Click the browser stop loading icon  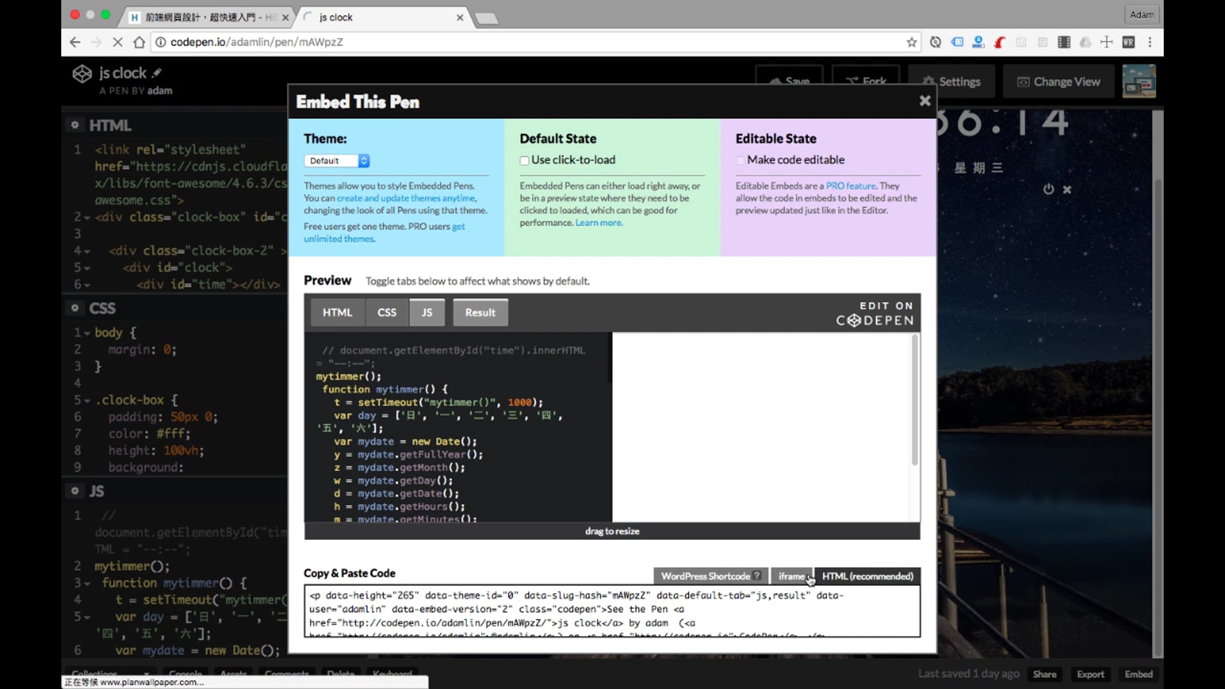pyautogui.click(x=117, y=42)
